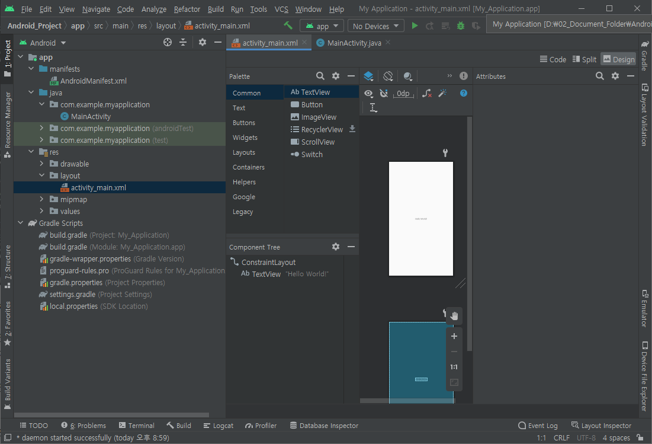The image size is (652, 444).
Task: Expand the values folder
Action: point(41,210)
